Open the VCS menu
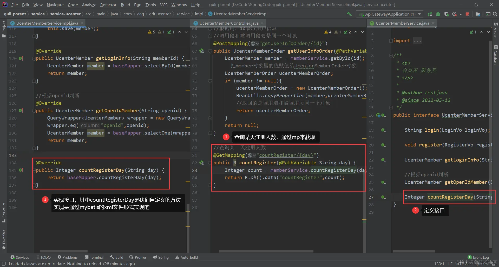The image size is (499, 267). 164,5
